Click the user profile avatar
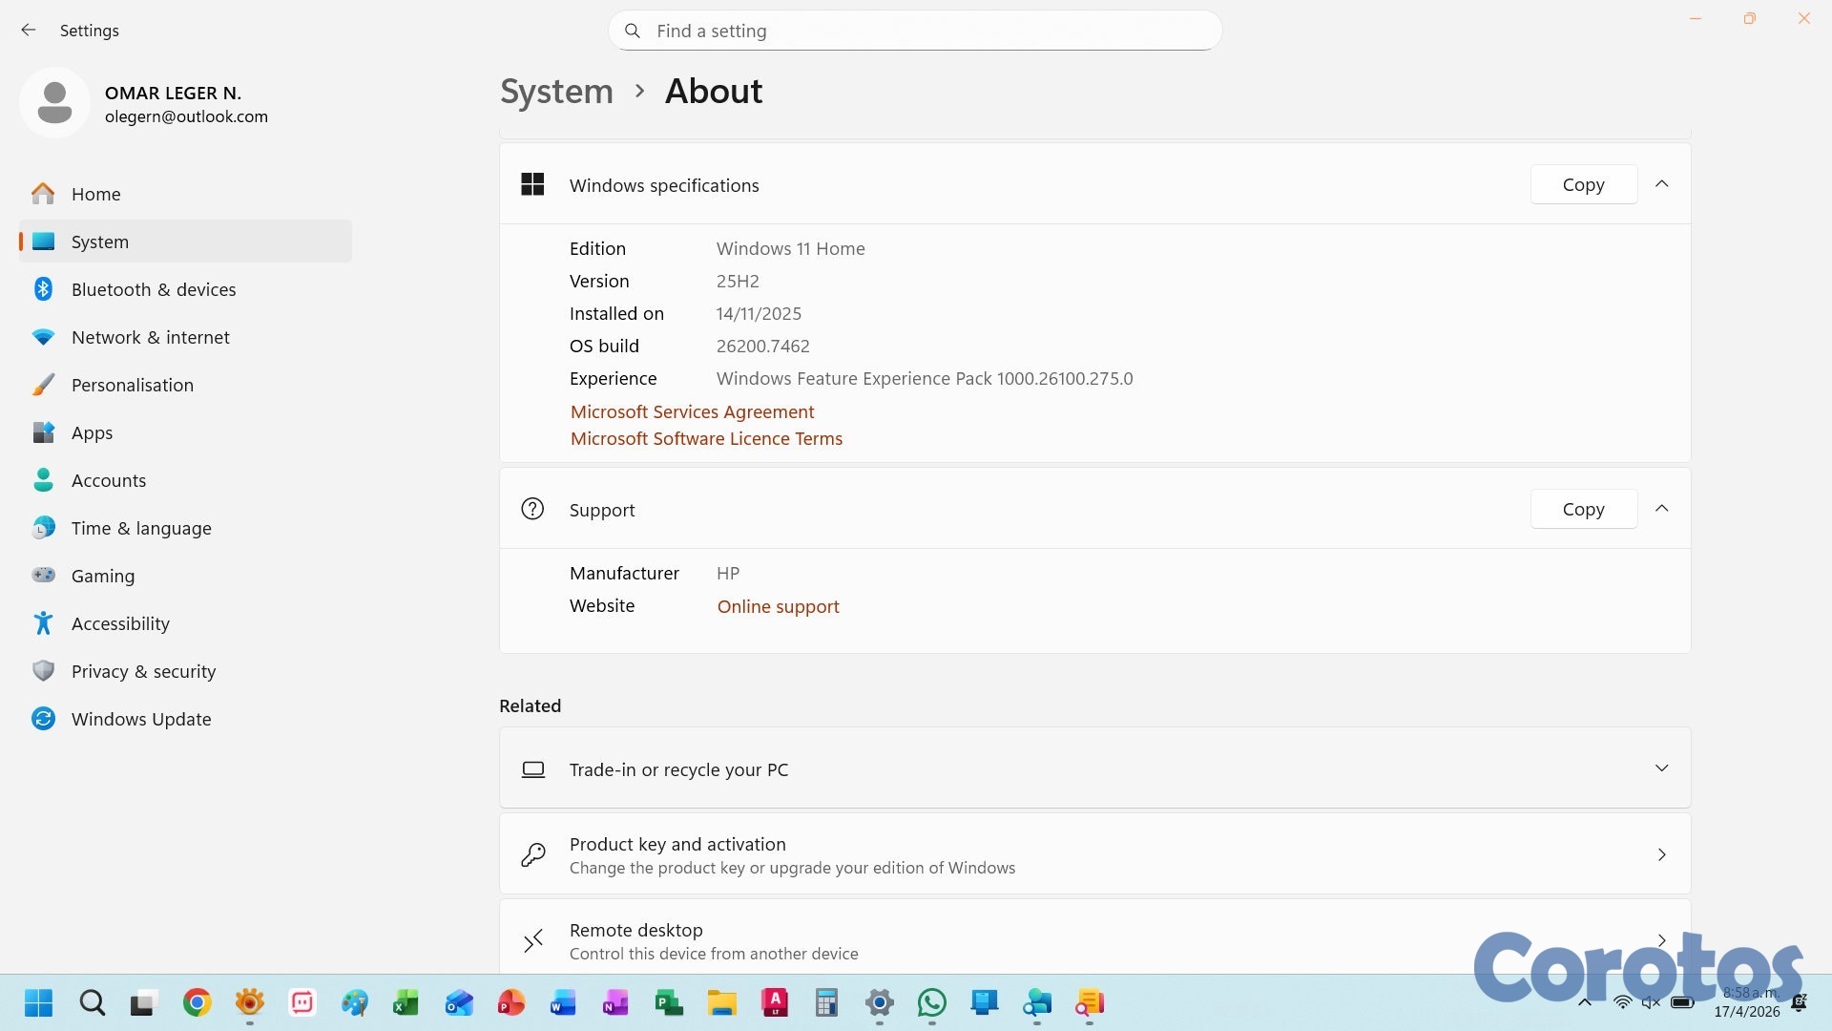Image resolution: width=1832 pixels, height=1031 pixels. tap(54, 103)
